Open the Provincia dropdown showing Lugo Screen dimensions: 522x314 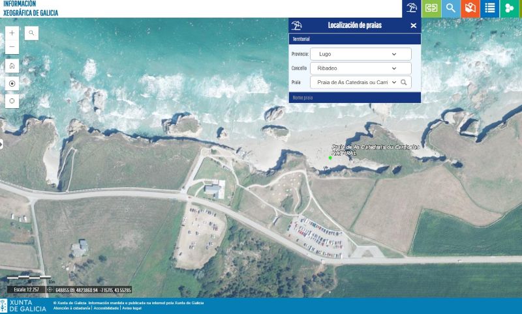pos(361,54)
